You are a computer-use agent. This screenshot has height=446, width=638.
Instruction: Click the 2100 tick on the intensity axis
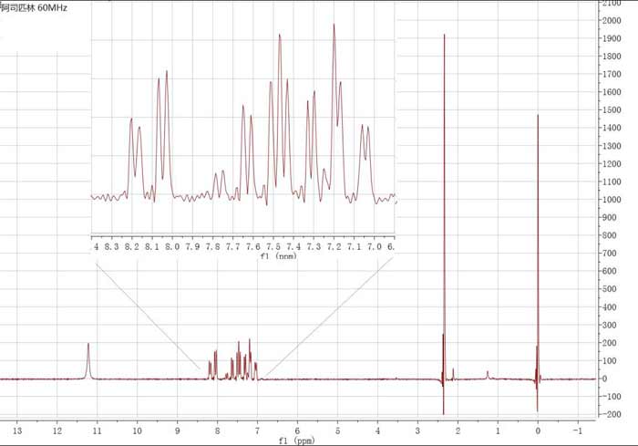point(617,5)
